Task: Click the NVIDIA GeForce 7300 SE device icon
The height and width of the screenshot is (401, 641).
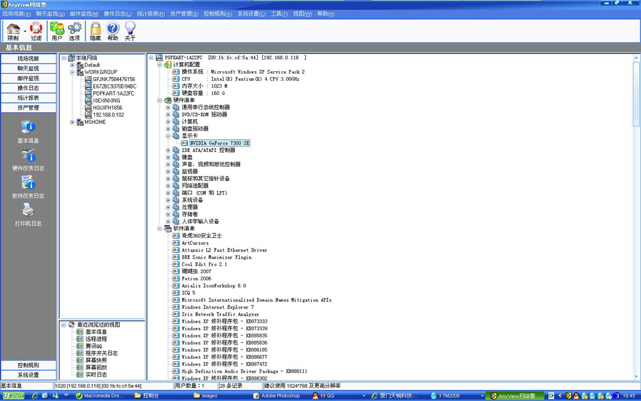Action: point(185,143)
